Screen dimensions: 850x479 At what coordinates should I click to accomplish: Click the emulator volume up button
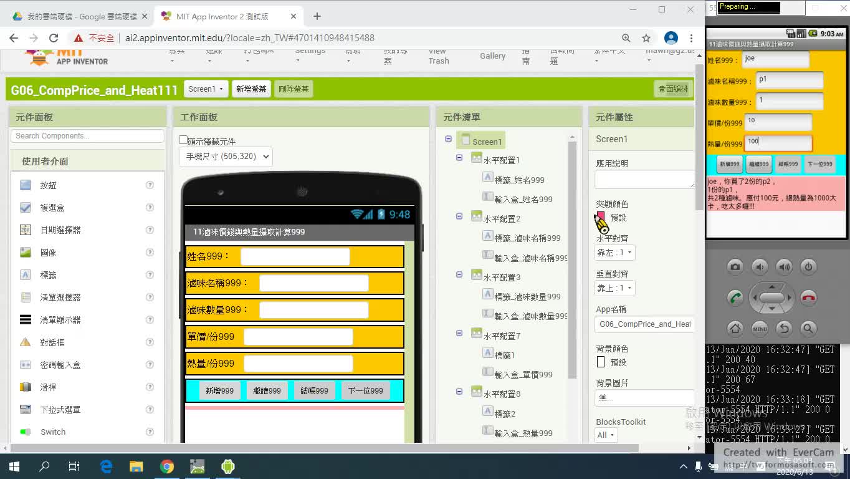(x=784, y=267)
